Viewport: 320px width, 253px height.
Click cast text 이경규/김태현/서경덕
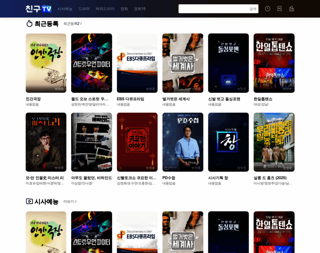point(45,183)
